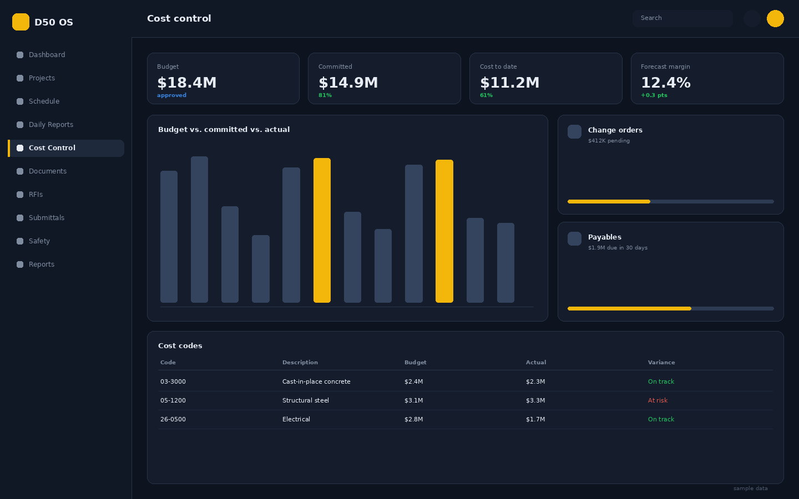Click the icon beside Schedule in the sidebar

pos(20,101)
